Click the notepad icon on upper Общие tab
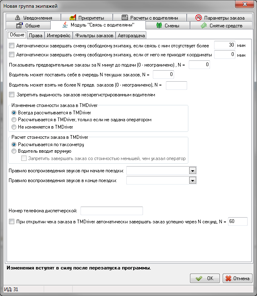The image size is (257, 296). [x=20, y=25]
